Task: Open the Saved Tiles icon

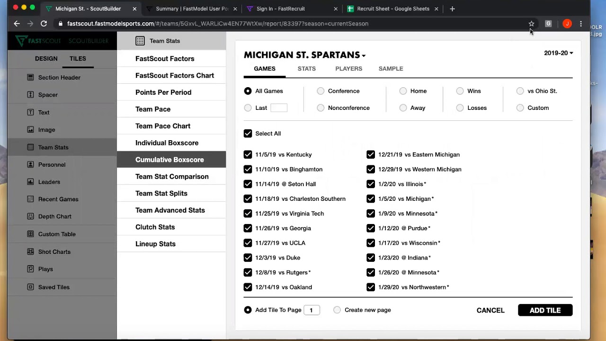Action: pos(30,287)
